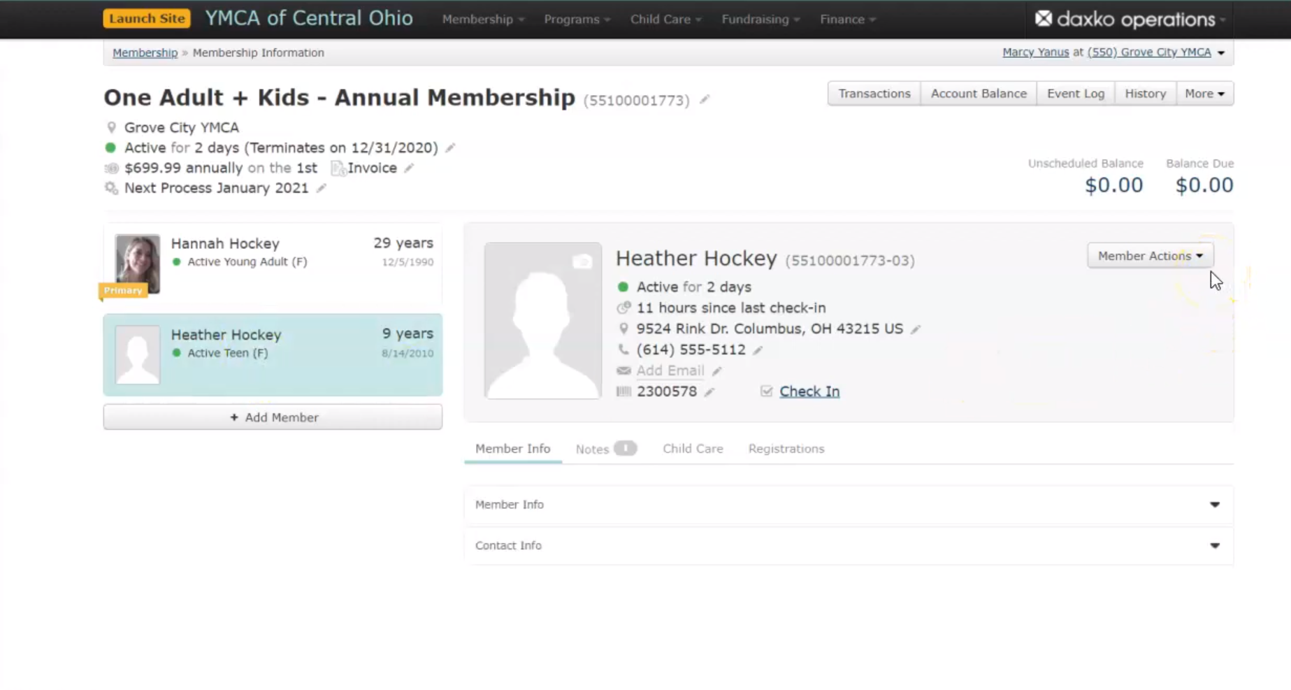Screen dimensions: 1291x690
Task: Open daxko operations dropdown arrow
Action: pos(1223,20)
